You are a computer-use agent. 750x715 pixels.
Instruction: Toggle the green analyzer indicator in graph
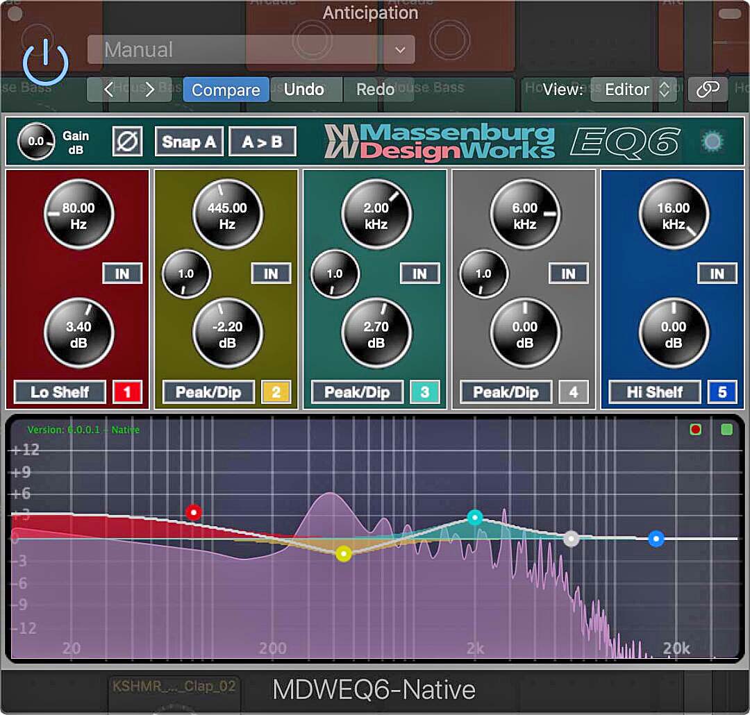pos(727,430)
